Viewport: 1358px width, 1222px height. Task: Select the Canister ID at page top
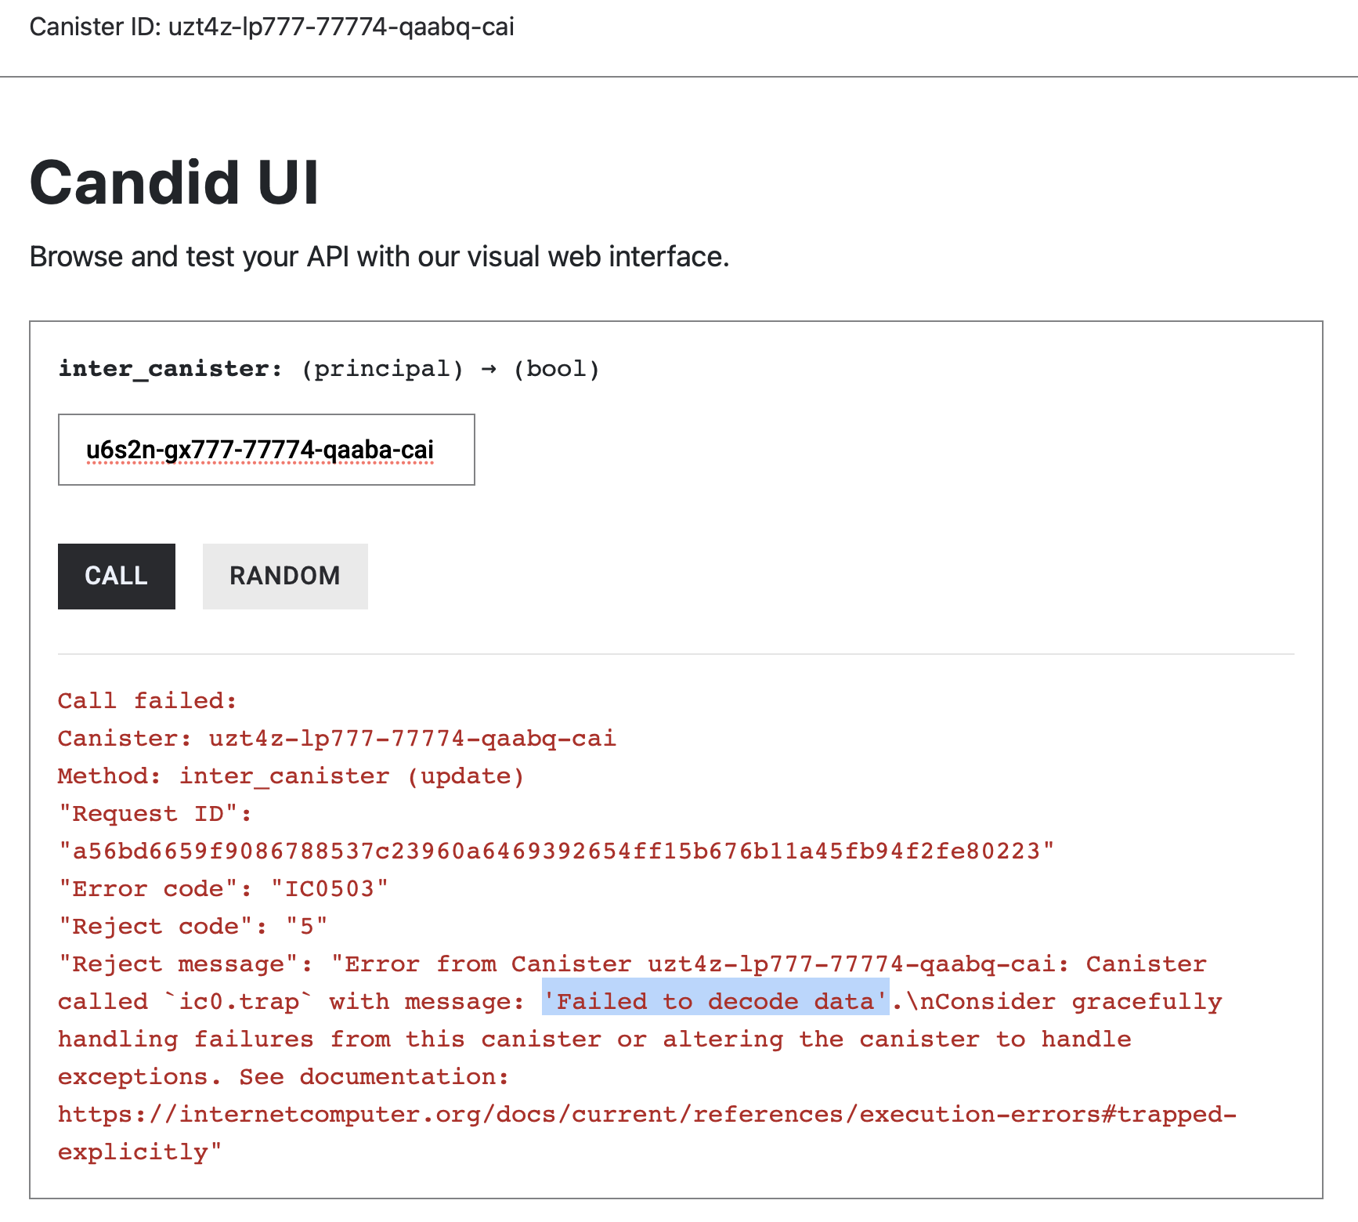point(272,26)
